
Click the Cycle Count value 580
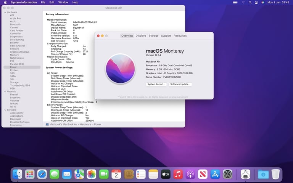coord(69,59)
